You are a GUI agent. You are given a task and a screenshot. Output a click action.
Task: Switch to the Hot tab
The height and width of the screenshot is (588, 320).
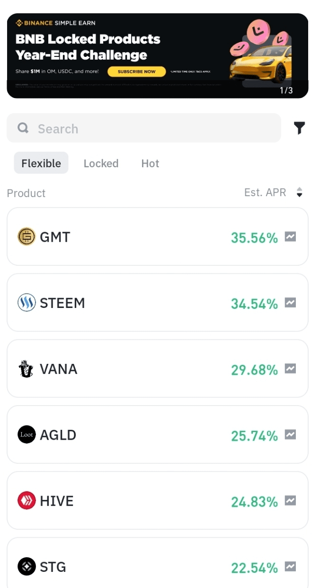(x=150, y=163)
